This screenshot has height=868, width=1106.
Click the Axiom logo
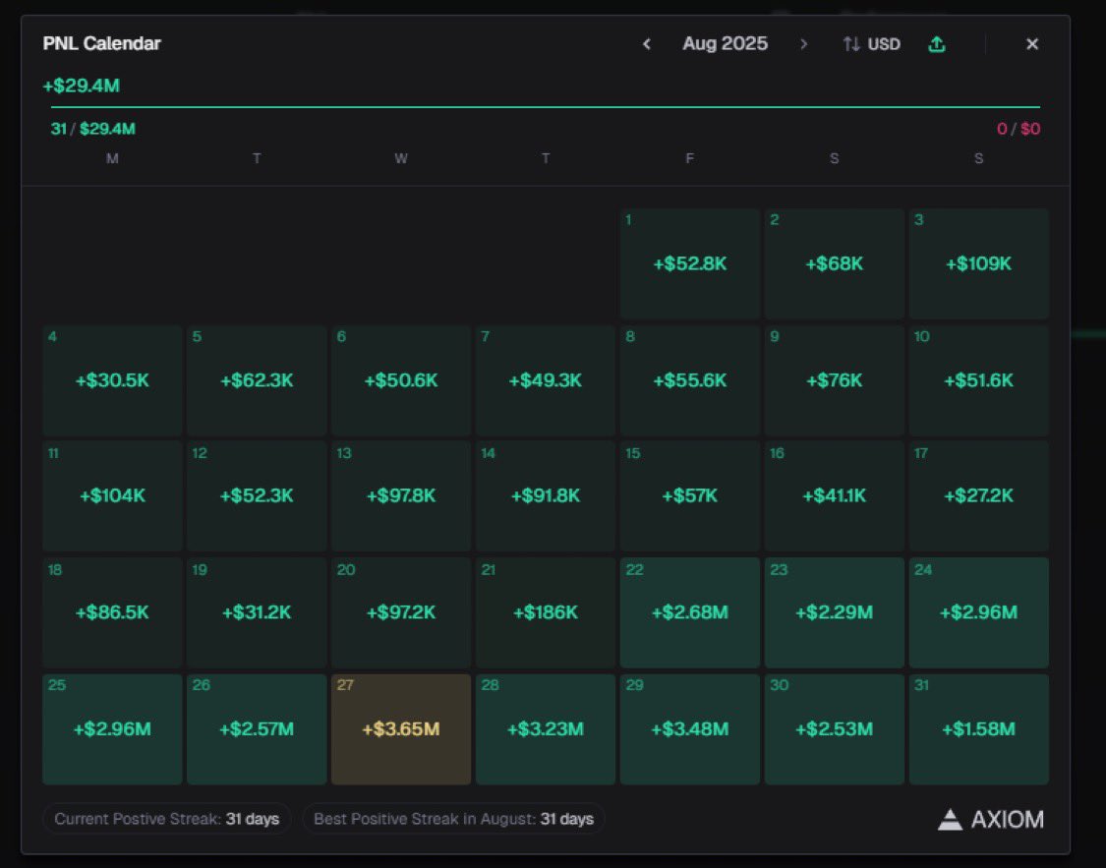pyautogui.click(x=990, y=819)
